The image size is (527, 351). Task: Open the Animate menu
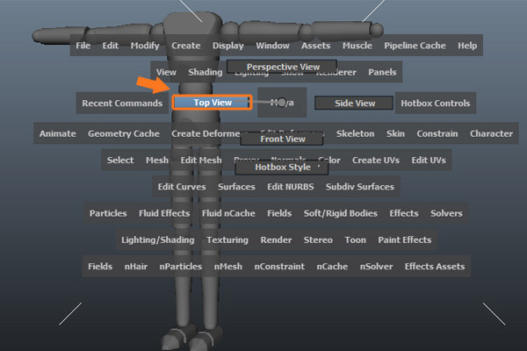tap(57, 133)
